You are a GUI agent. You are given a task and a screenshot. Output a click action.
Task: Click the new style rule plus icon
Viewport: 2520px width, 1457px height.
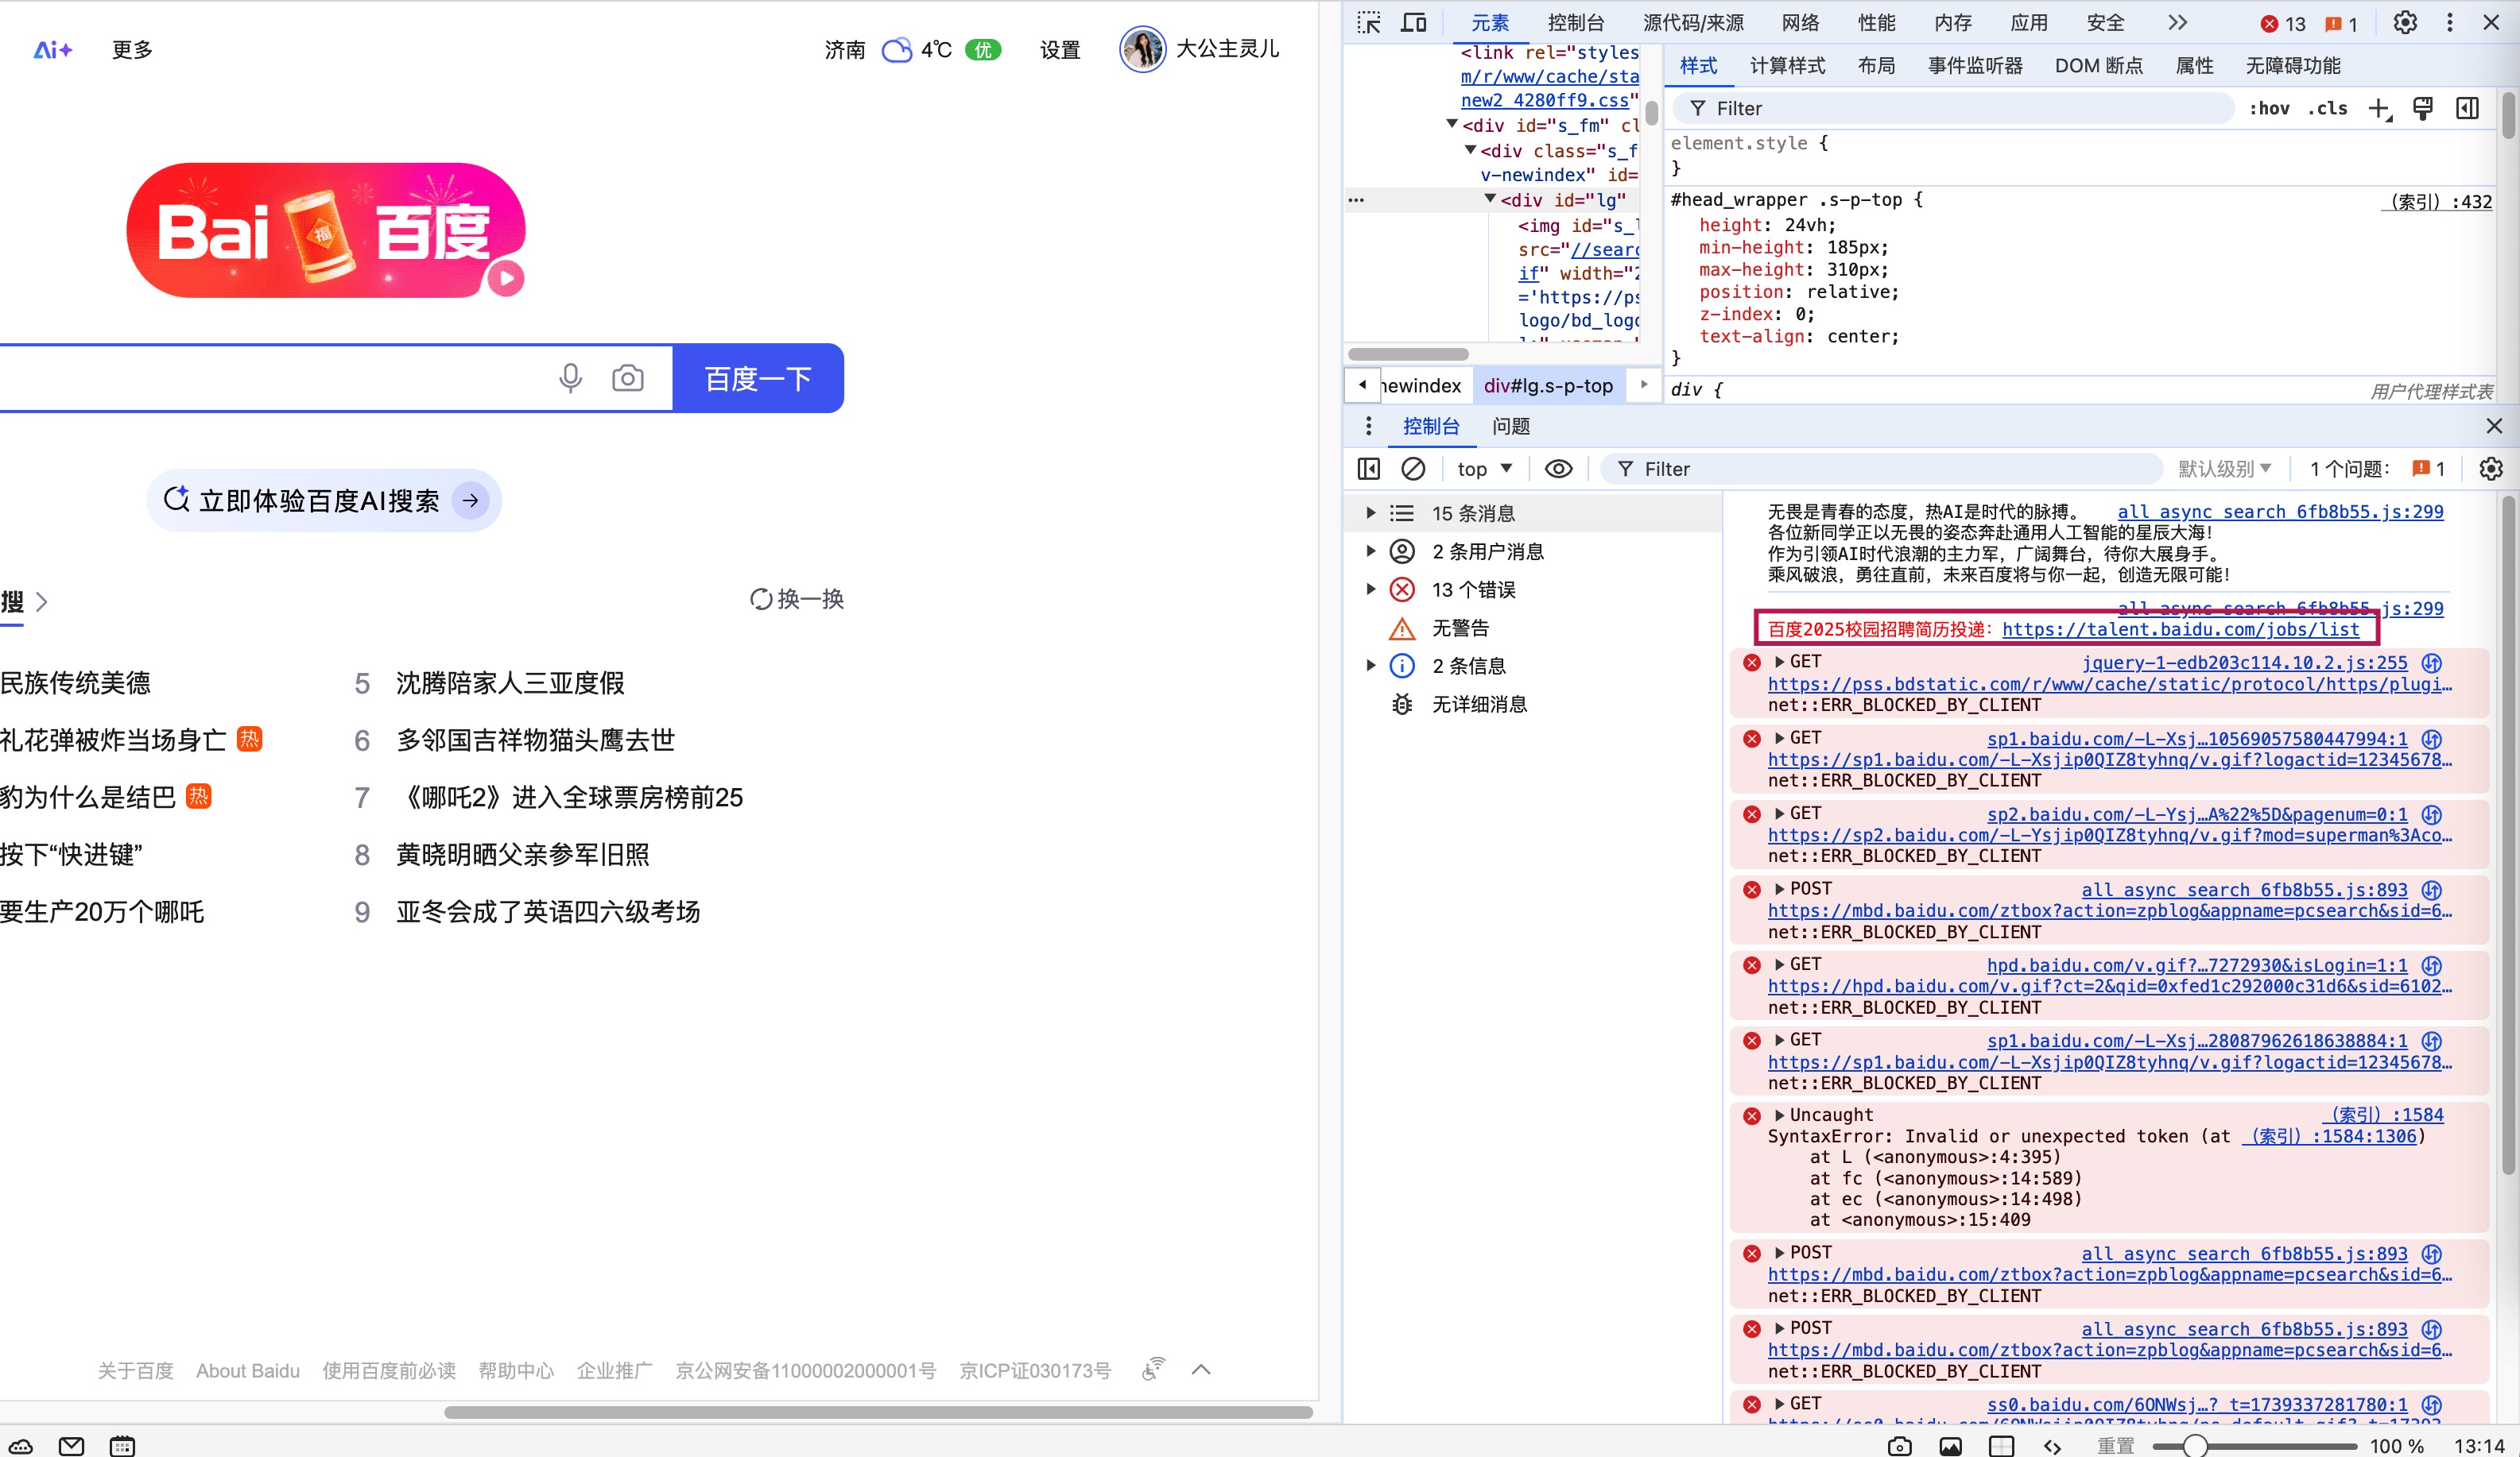(x=2379, y=109)
